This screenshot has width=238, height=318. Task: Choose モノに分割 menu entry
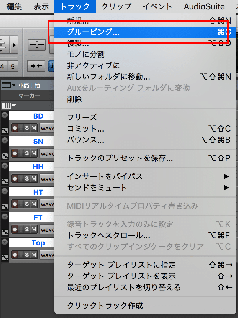tap(146, 54)
